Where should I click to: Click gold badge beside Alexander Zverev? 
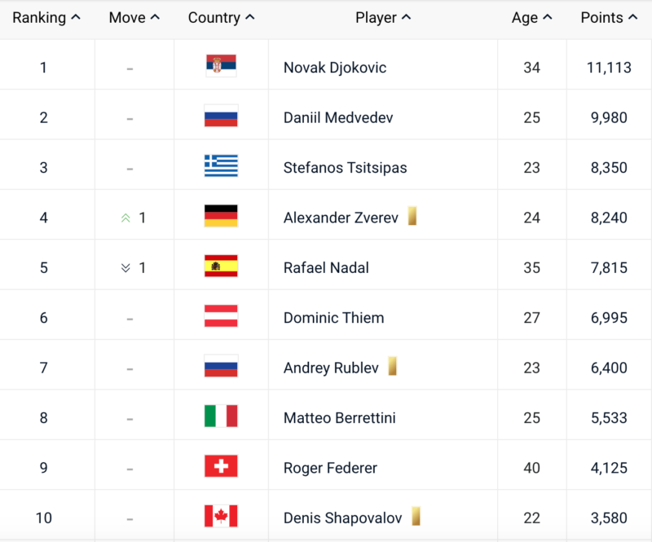pos(412,216)
